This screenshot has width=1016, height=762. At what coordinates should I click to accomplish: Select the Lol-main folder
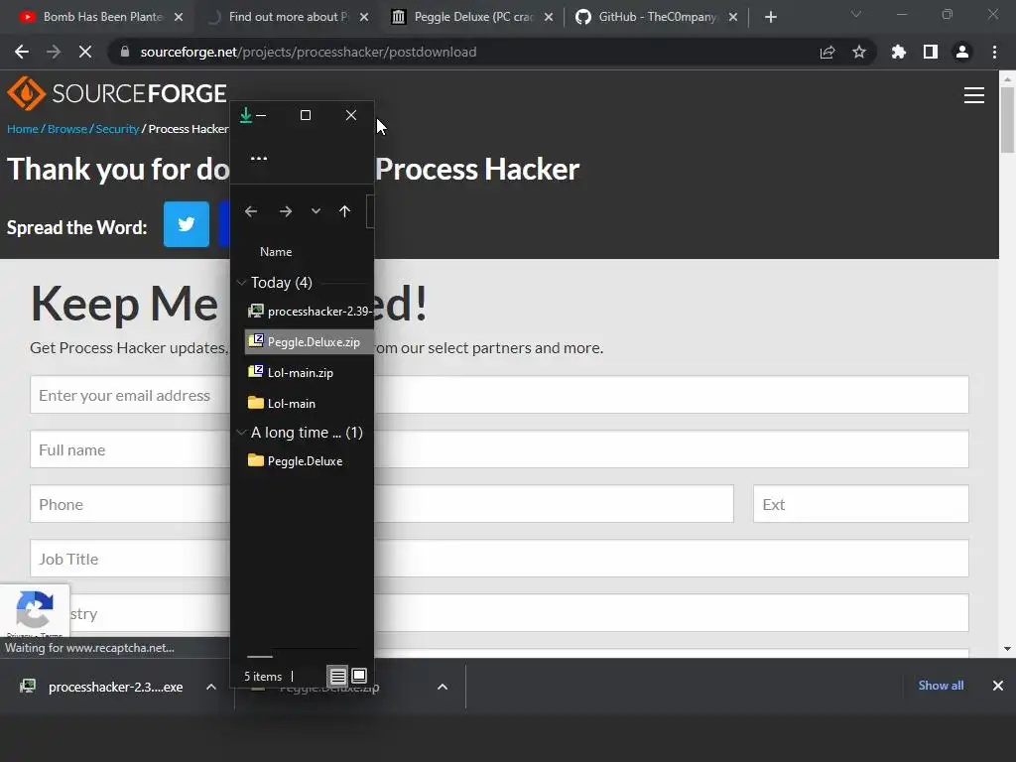point(310,403)
